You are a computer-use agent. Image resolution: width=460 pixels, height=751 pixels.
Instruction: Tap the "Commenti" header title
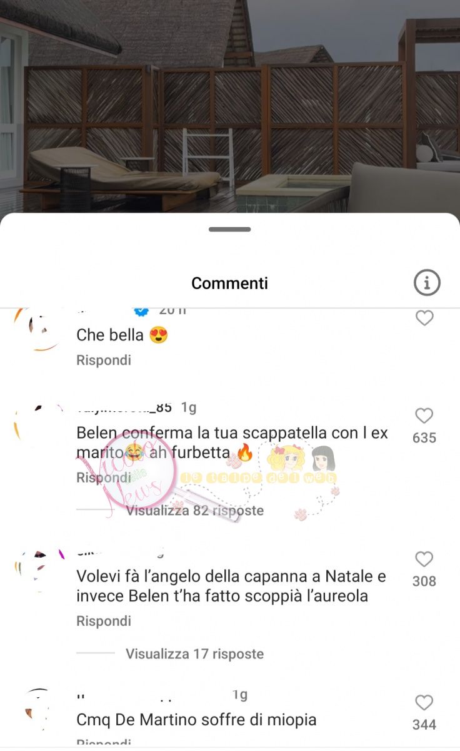click(229, 283)
